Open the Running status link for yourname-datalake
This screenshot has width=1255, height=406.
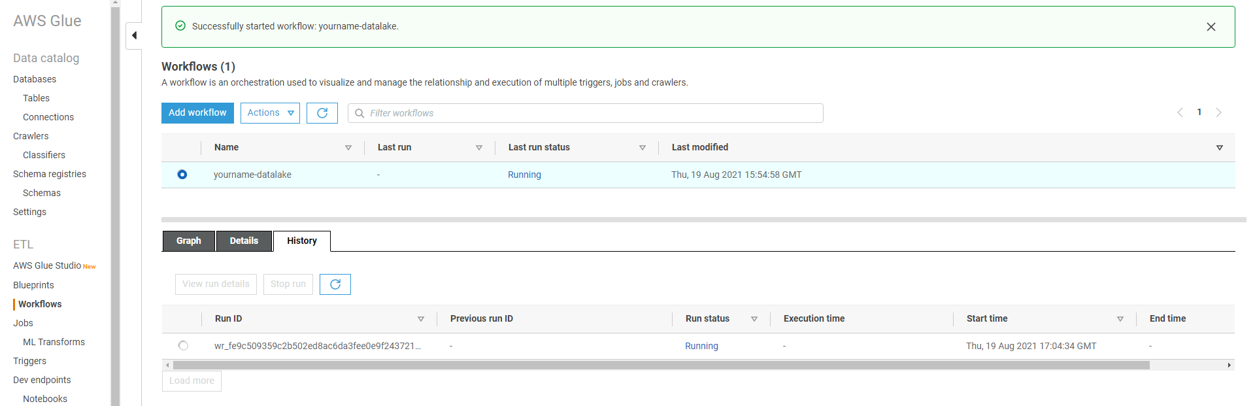click(x=524, y=175)
